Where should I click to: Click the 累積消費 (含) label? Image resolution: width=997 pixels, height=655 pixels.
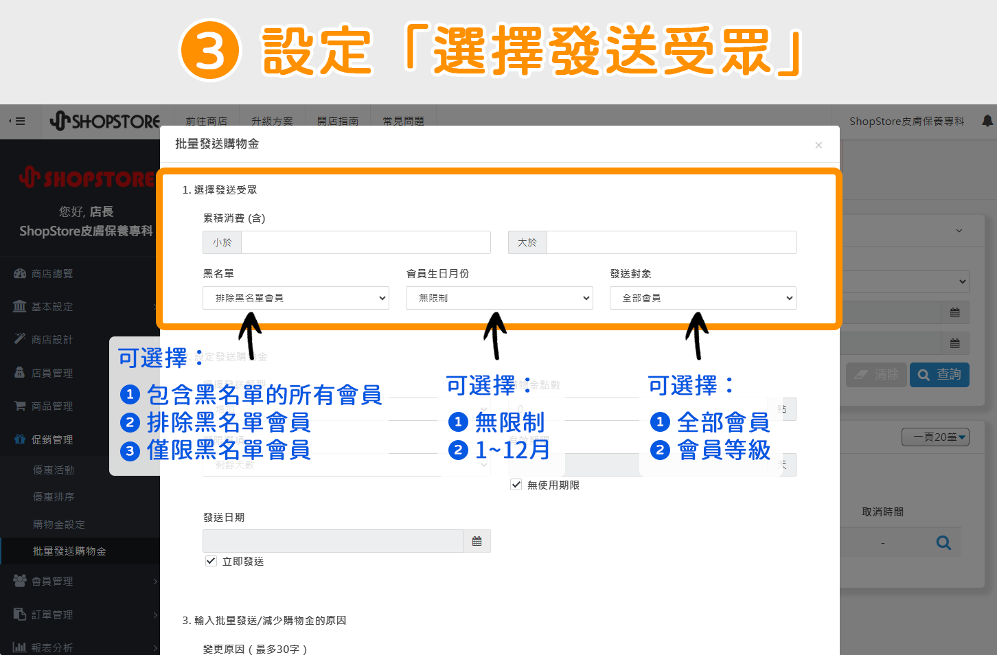[234, 218]
